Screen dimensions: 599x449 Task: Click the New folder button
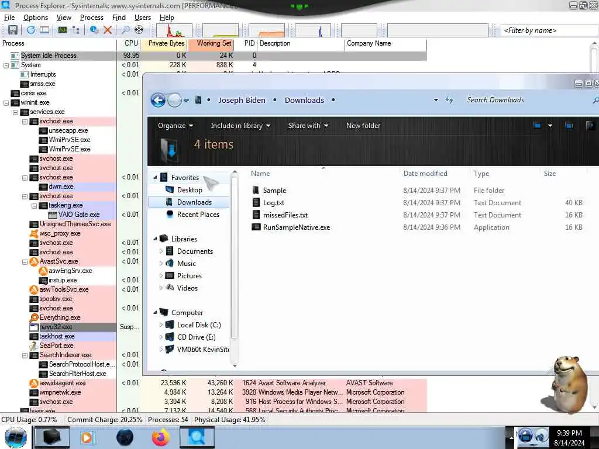363,126
